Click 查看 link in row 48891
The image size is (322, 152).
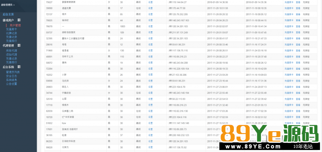tap(298, 57)
